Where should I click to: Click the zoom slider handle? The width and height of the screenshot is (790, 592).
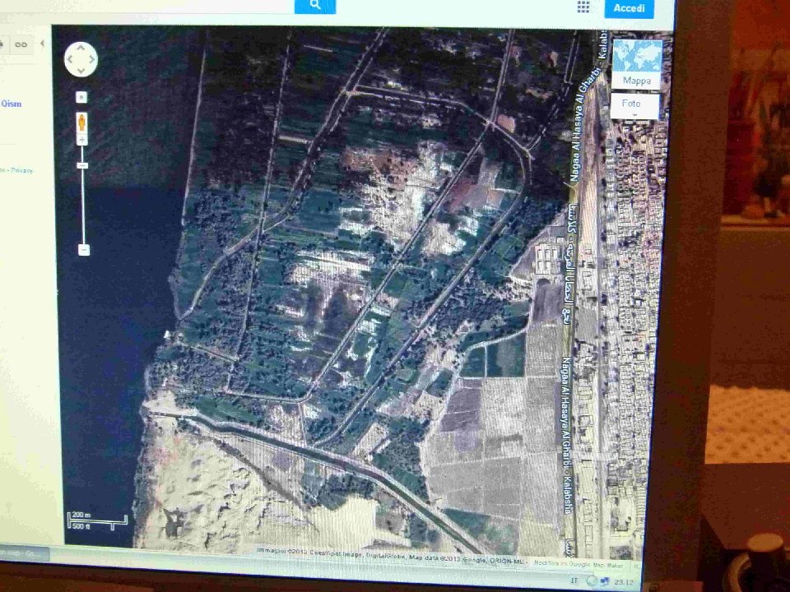coord(83,165)
